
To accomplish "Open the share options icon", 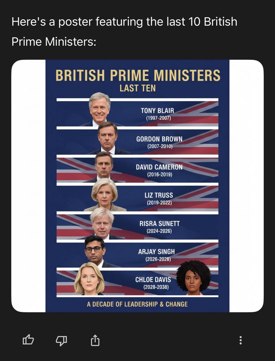I will point(95,340).
